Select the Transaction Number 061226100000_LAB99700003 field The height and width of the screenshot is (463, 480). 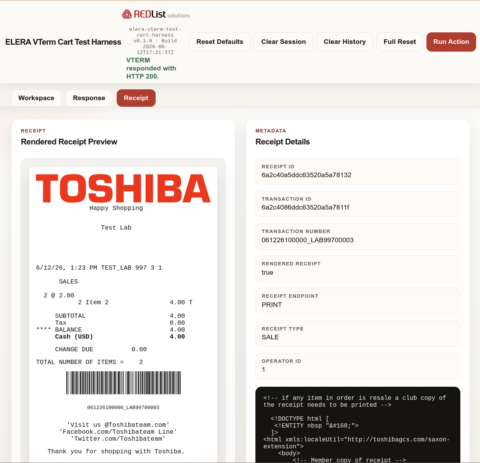358,236
